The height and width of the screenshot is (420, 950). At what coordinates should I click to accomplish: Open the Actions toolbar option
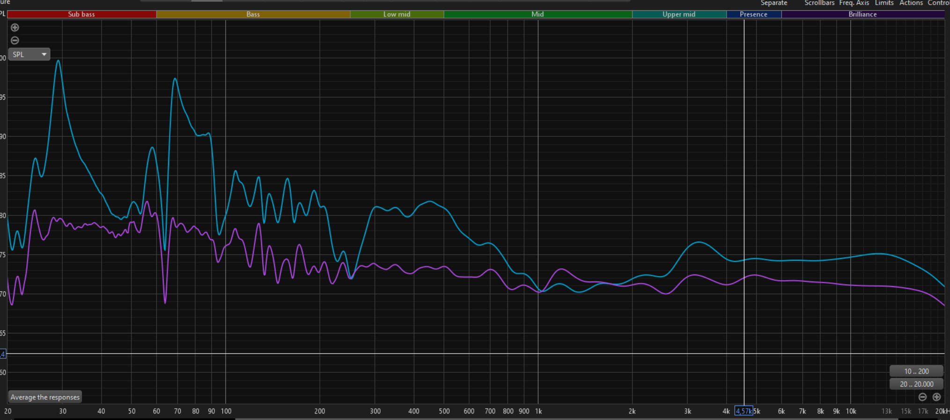911,3
